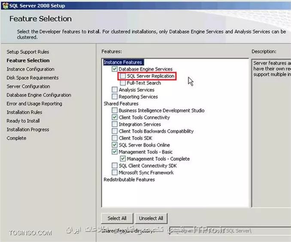The height and width of the screenshot is (242, 291).
Task: Select the Shared Features tree heading
Action: coord(121,103)
